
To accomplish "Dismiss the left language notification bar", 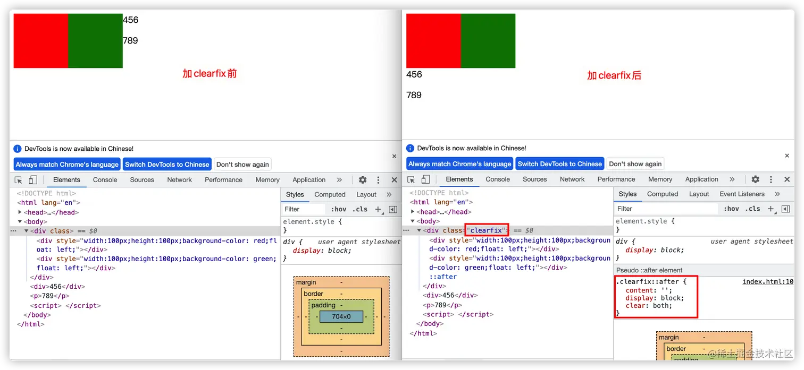I will tap(394, 156).
